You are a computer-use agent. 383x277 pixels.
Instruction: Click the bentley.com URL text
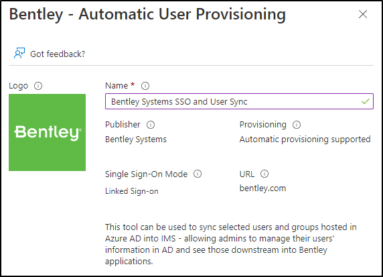[263, 188]
